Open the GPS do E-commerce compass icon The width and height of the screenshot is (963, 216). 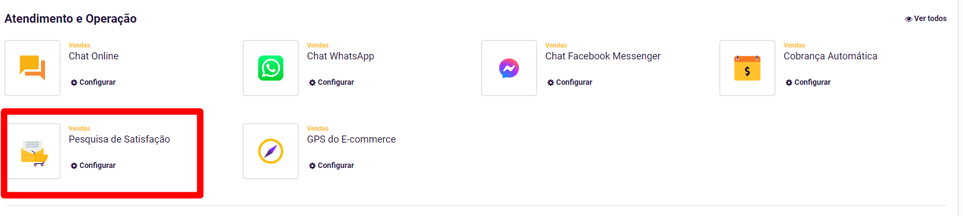pyautogui.click(x=271, y=151)
